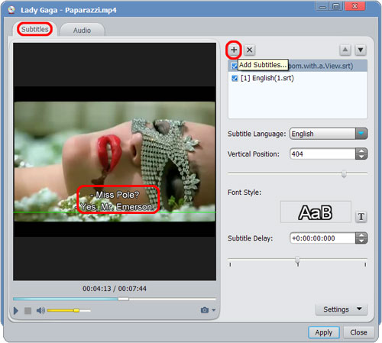Click the Vertical Position input field
This screenshot has width=382, height=343.
click(x=322, y=154)
